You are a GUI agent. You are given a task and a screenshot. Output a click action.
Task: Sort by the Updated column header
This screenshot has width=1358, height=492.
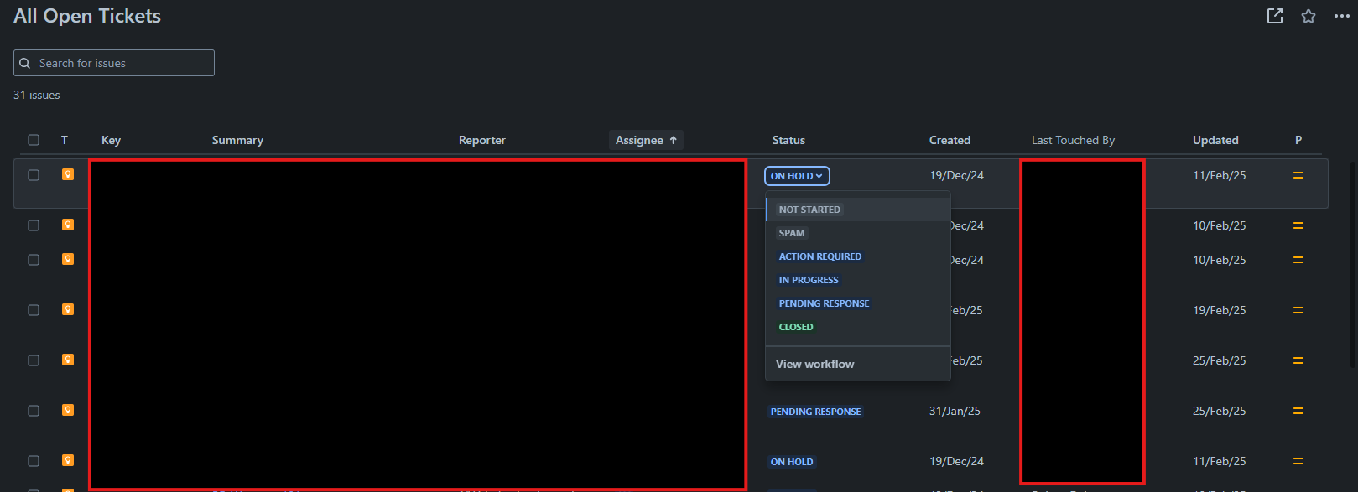(1215, 140)
